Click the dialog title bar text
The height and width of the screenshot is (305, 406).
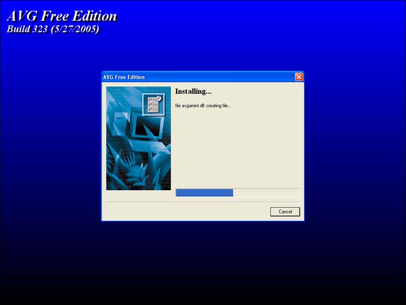124,77
